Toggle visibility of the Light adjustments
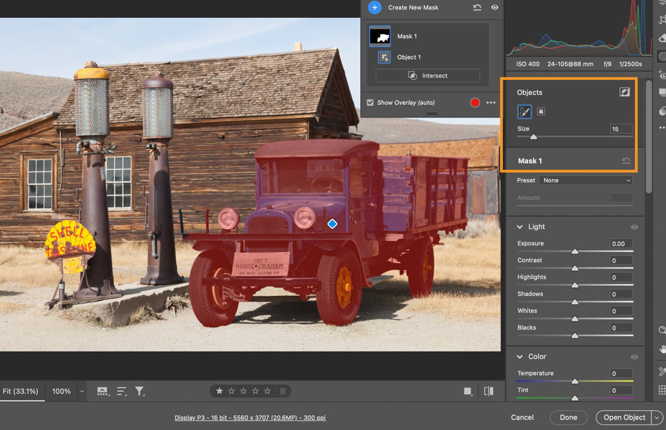Image resolution: width=666 pixels, height=430 pixels. [634, 226]
